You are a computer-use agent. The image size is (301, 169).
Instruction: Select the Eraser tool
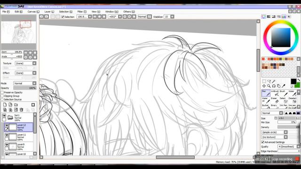point(275,100)
